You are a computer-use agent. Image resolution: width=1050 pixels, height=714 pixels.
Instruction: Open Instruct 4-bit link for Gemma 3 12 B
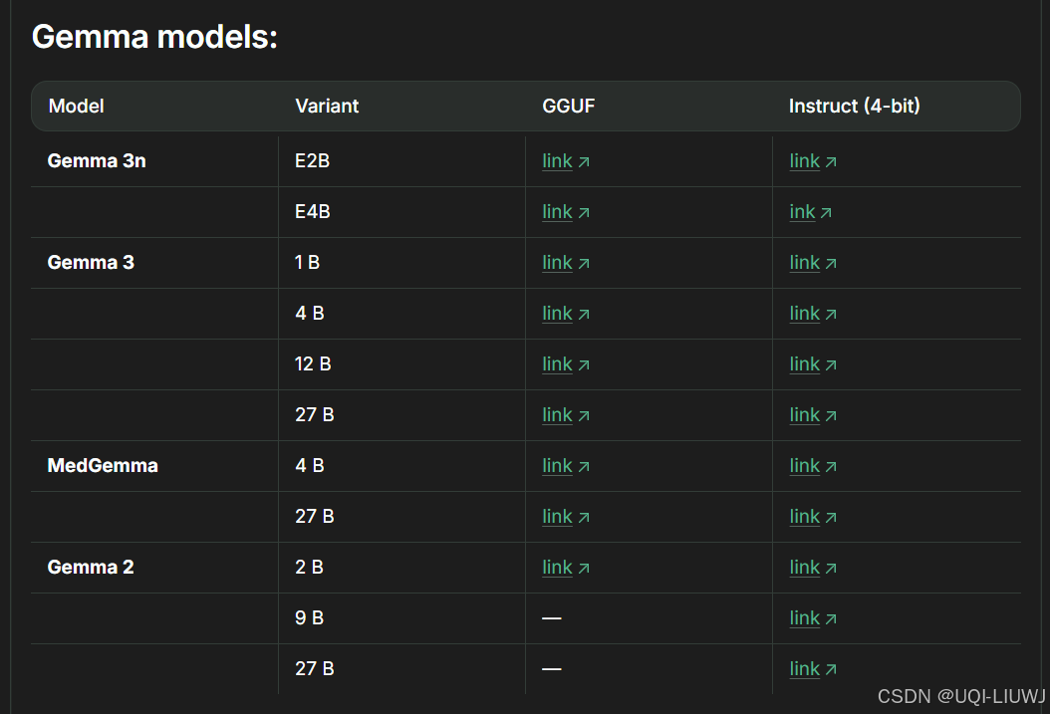click(812, 364)
